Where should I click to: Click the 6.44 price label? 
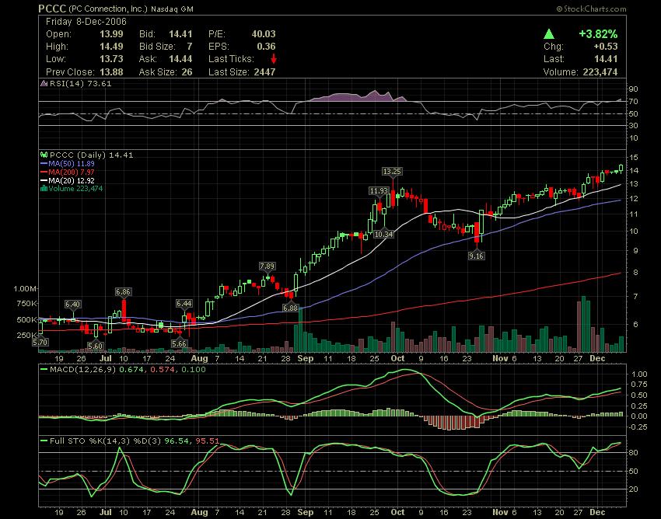184,303
